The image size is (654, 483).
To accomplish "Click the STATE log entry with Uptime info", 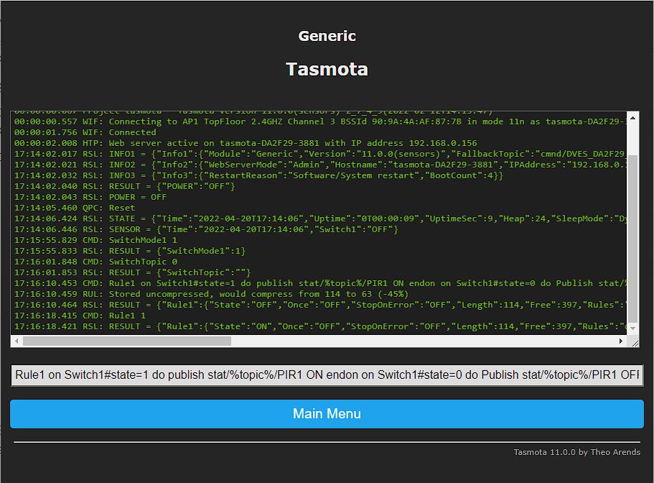I will [x=251, y=218].
